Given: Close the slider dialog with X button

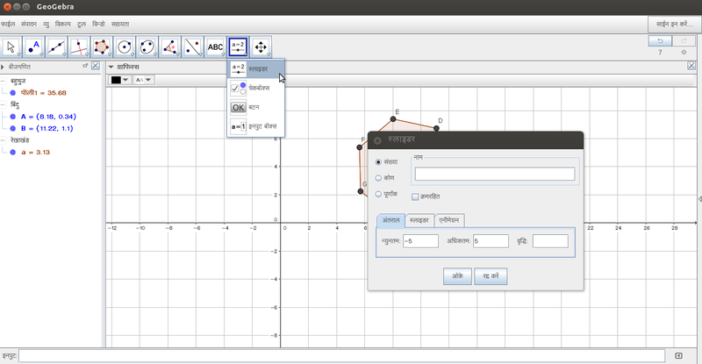Looking at the screenshot, I should (377, 140).
